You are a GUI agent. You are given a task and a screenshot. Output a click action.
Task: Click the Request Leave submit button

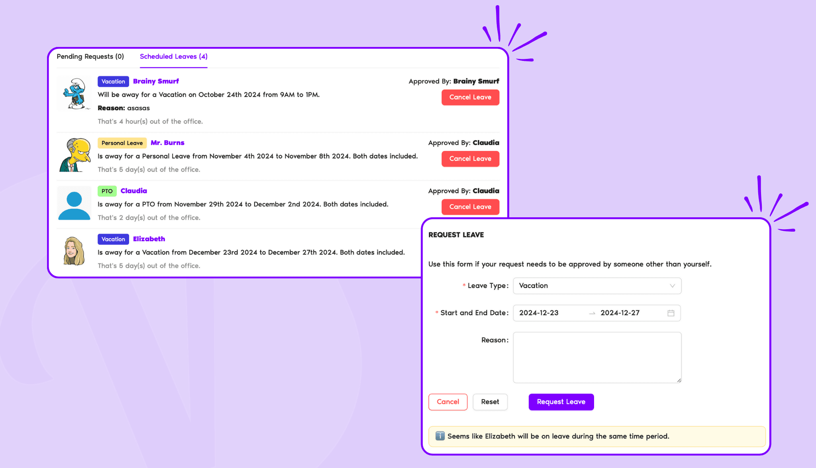561,402
